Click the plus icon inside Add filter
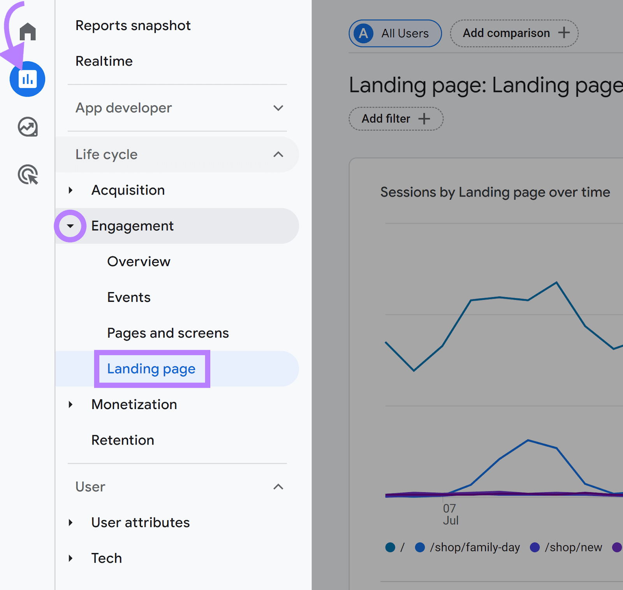Image resolution: width=623 pixels, height=590 pixels. pos(424,119)
